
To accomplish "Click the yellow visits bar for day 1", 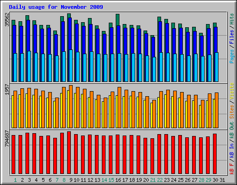I will [12, 111].
